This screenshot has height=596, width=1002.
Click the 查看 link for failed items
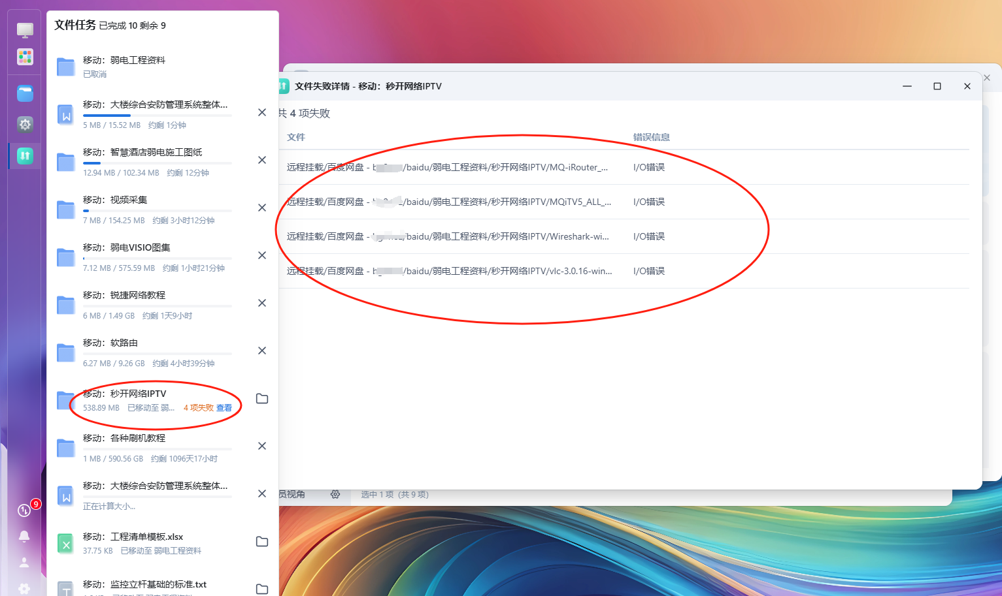point(225,407)
